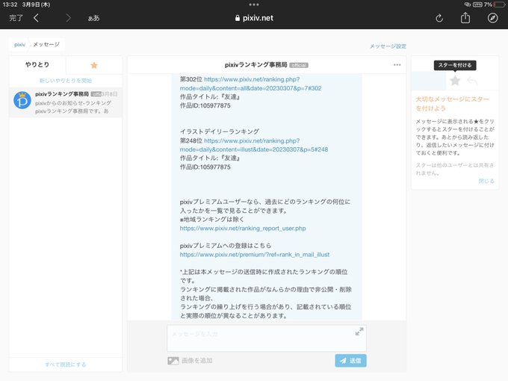The width and height of the screenshot is (508, 381).
Task: Open the ぁあ text size menu
Action: click(93, 18)
